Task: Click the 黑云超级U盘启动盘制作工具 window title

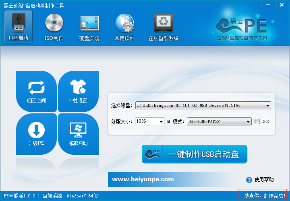Action: pos(34,6)
